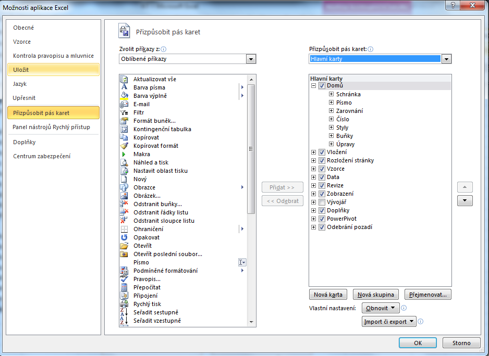Select the Ohraničení borders icon
Image resolution: width=489 pixels, height=356 pixels.
click(124, 229)
